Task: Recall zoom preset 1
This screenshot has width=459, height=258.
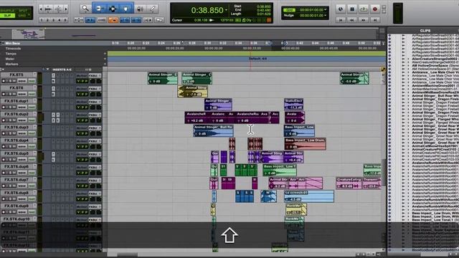Action: click(x=42, y=20)
